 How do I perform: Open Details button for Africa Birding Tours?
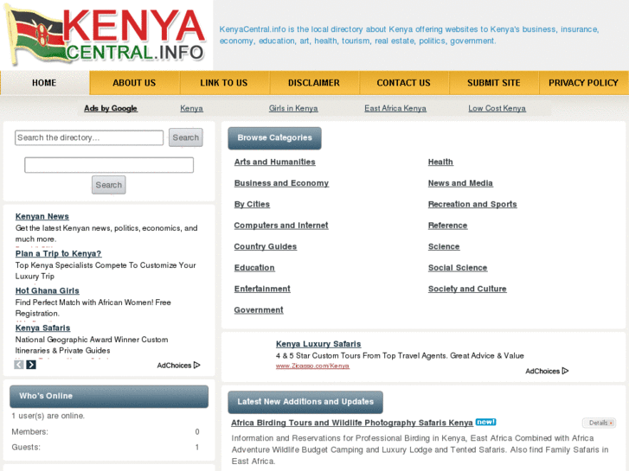click(x=599, y=423)
